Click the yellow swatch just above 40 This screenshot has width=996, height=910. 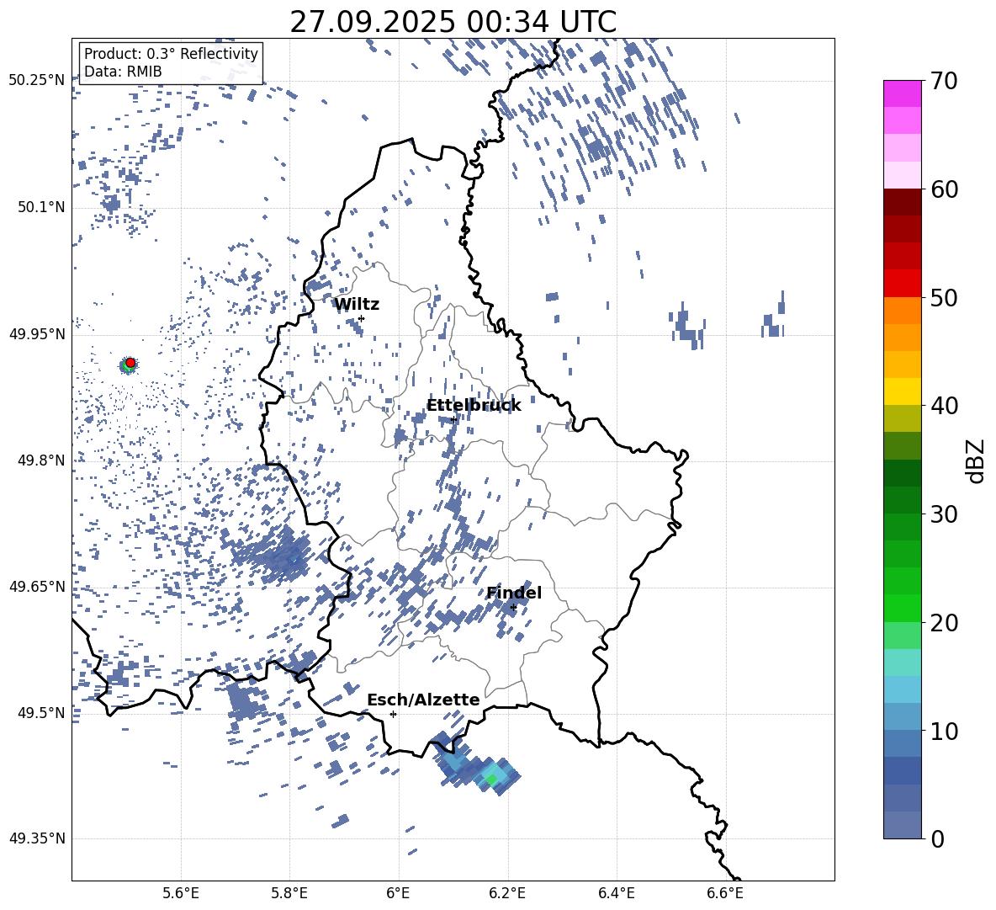(x=903, y=391)
